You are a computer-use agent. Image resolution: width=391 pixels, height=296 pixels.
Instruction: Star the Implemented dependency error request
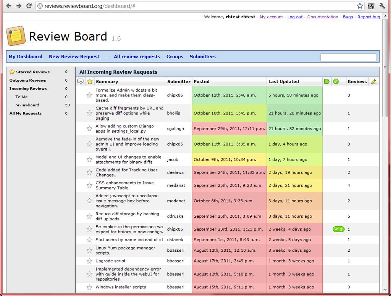click(x=89, y=274)
